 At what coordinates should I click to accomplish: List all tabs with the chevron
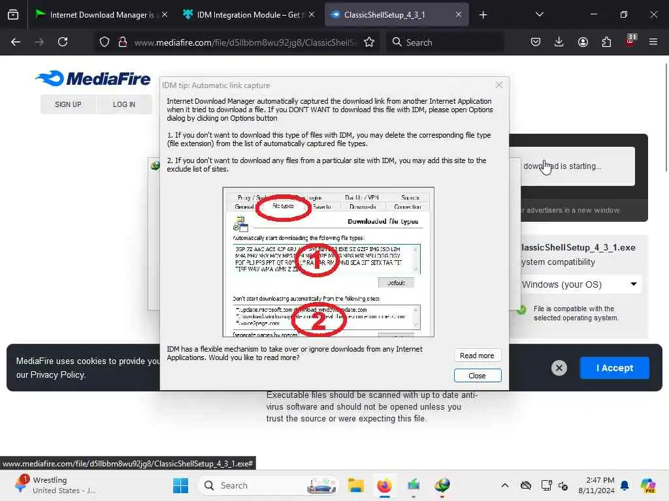click(x=539, y=14)
